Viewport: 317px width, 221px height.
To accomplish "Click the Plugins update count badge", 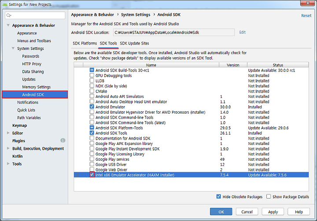I will point(63,140).
